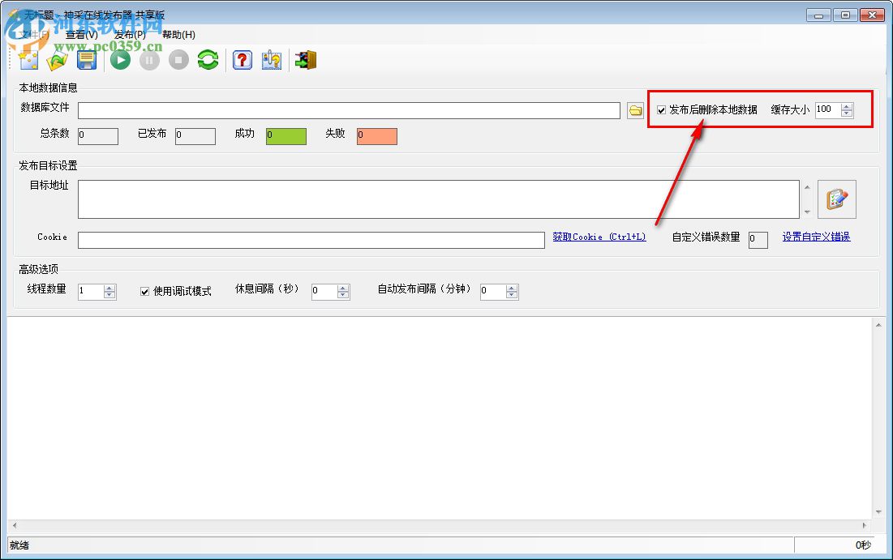Image resolution: width=893 pixels, height=560 pixels.
Task: Open the 帮助(H) menu
Action: coord(178,35)
